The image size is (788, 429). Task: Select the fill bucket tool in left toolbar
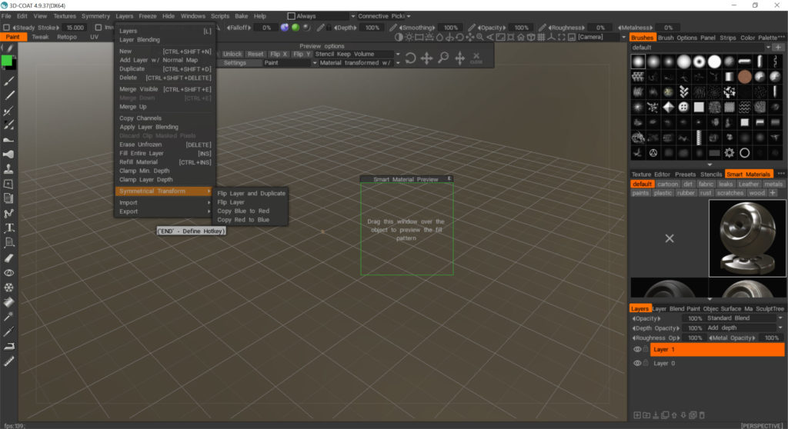(8, 302)
